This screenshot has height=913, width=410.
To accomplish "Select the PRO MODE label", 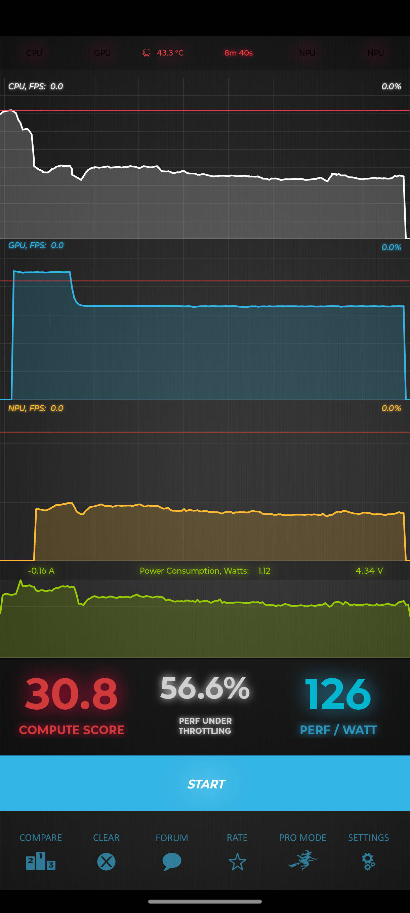I will point(303,838).
